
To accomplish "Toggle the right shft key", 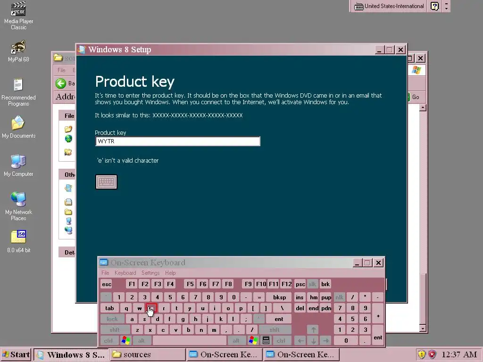I will 274,329.
